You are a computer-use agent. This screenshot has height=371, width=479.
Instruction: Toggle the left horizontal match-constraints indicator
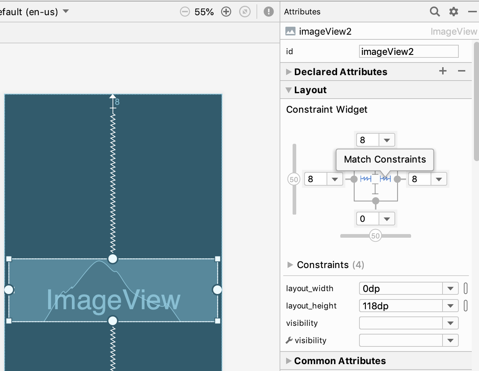pos(366,179)
